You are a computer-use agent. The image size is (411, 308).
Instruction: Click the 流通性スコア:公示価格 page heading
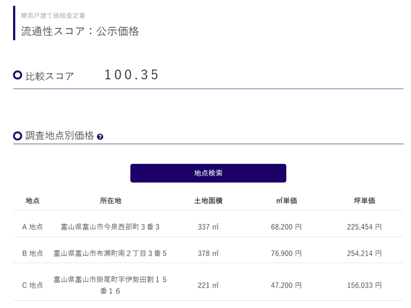coord(80,31)
